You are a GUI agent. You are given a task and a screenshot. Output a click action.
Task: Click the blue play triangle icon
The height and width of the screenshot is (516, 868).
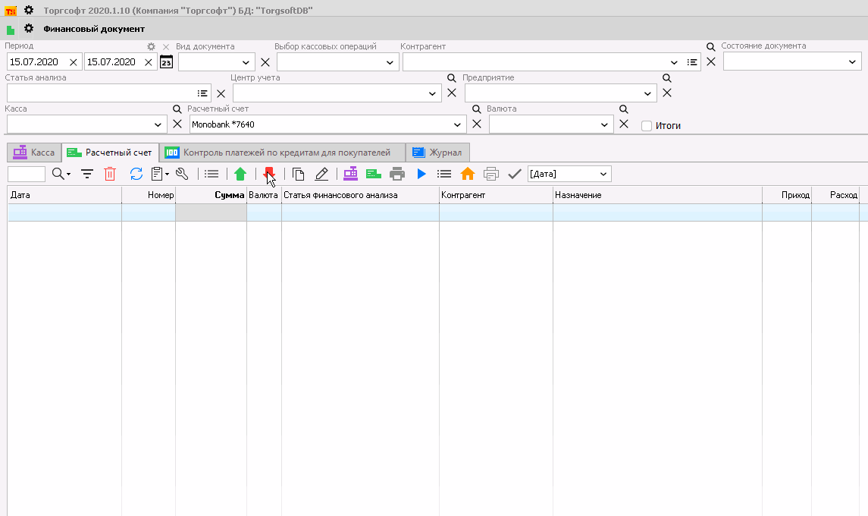(x=421, y=175)
